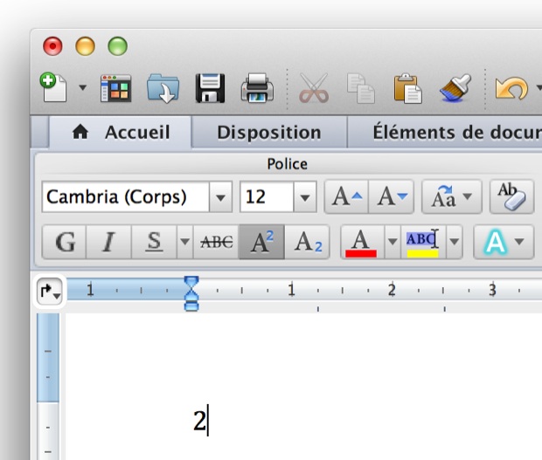Click the Open document folder icon

click(163, 87)
